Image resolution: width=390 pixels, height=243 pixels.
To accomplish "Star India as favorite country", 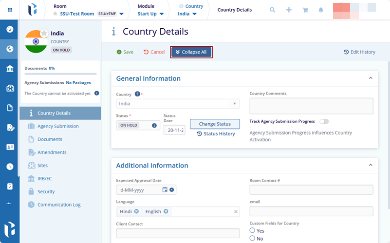I will (44, 33).
